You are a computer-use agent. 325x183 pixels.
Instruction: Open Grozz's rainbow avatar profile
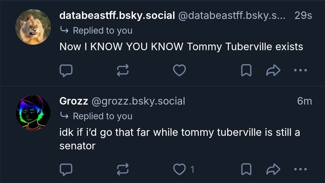(x=33, y=113)
